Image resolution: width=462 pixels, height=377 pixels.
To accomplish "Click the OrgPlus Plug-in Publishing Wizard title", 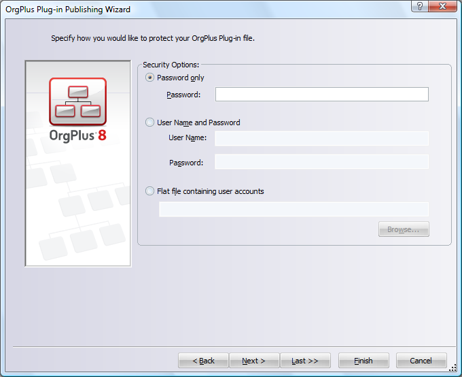I will (x=68, y=10).
